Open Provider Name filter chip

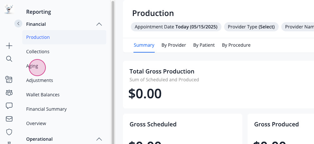298,27
